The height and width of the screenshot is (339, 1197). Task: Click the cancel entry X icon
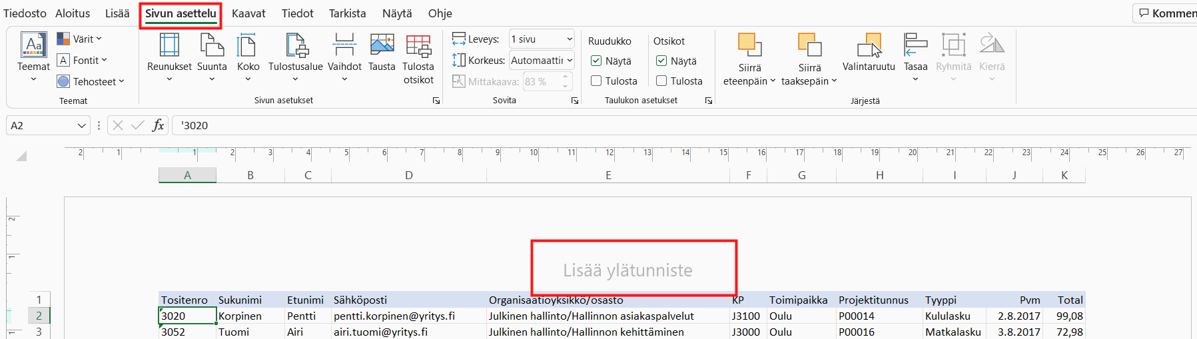(118, 125)
